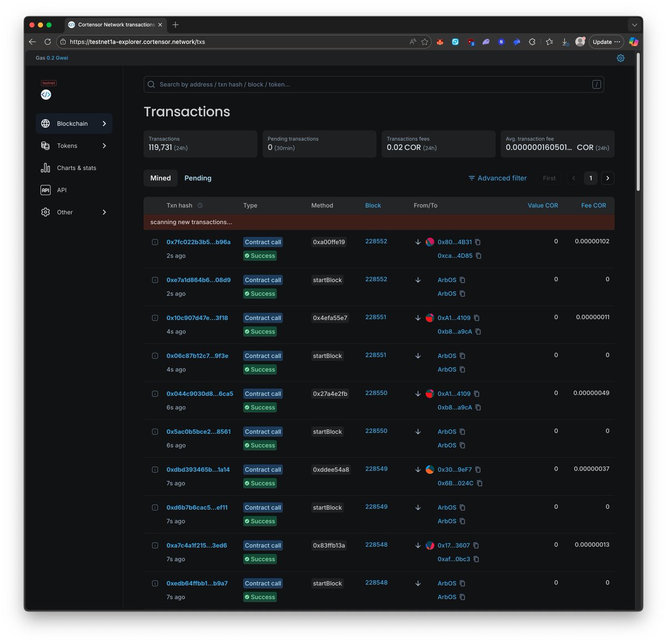
Task: Copy address 0x17...3607
Action: [x=476, y=546]
